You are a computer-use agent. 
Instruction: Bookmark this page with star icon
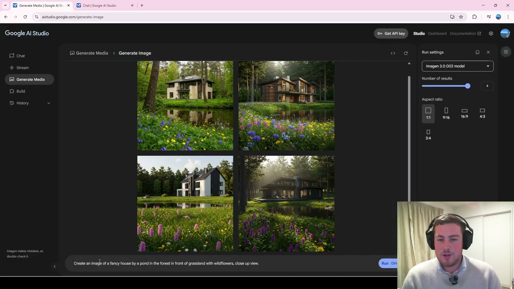(x=461, y=17)
